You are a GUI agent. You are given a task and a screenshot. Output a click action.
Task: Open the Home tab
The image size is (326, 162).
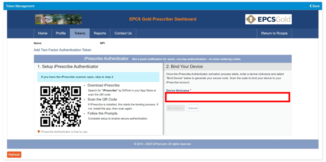[x=43, y=33]
